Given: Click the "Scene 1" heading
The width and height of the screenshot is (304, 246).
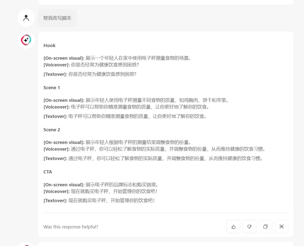Looking at the screenshot, I should click(x=52, y=88).
